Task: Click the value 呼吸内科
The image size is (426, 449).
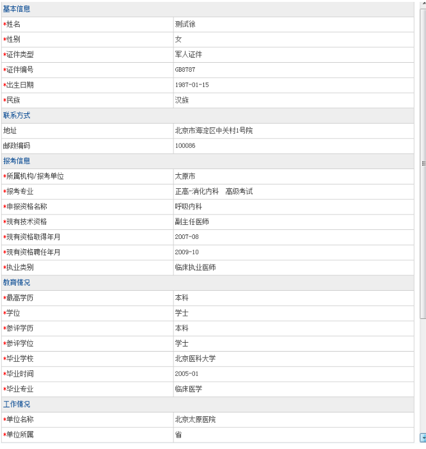Action: click(x=189, y=207)
